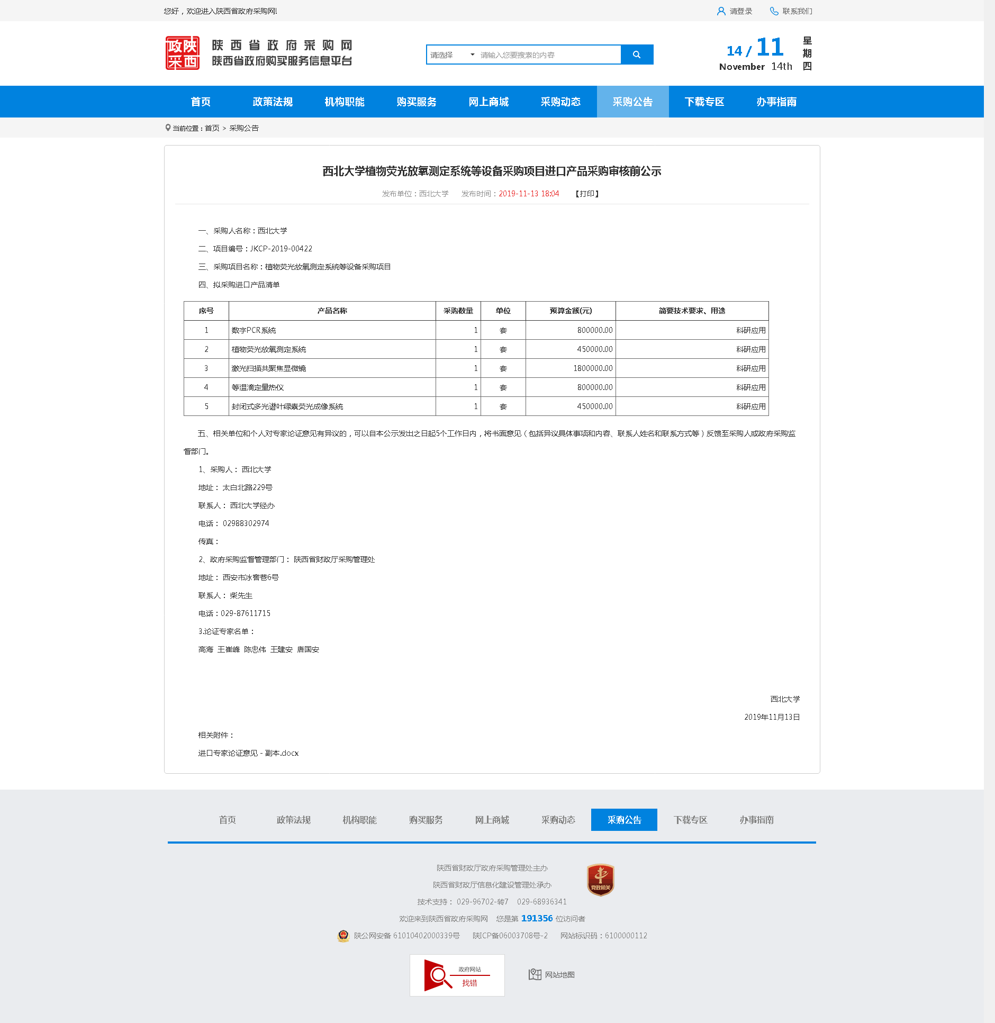
Task: Click project number JKCP-2019-00422
Action: 281,249
